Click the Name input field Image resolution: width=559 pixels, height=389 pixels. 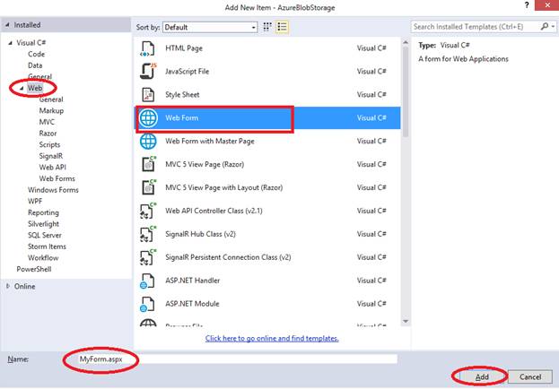pos(237,359)
